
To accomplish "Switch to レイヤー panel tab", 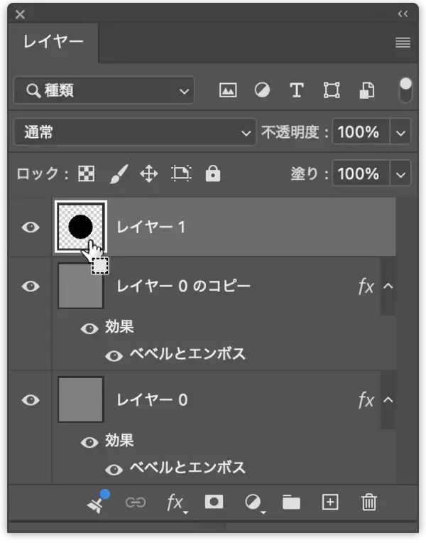I will coord(53,42).
